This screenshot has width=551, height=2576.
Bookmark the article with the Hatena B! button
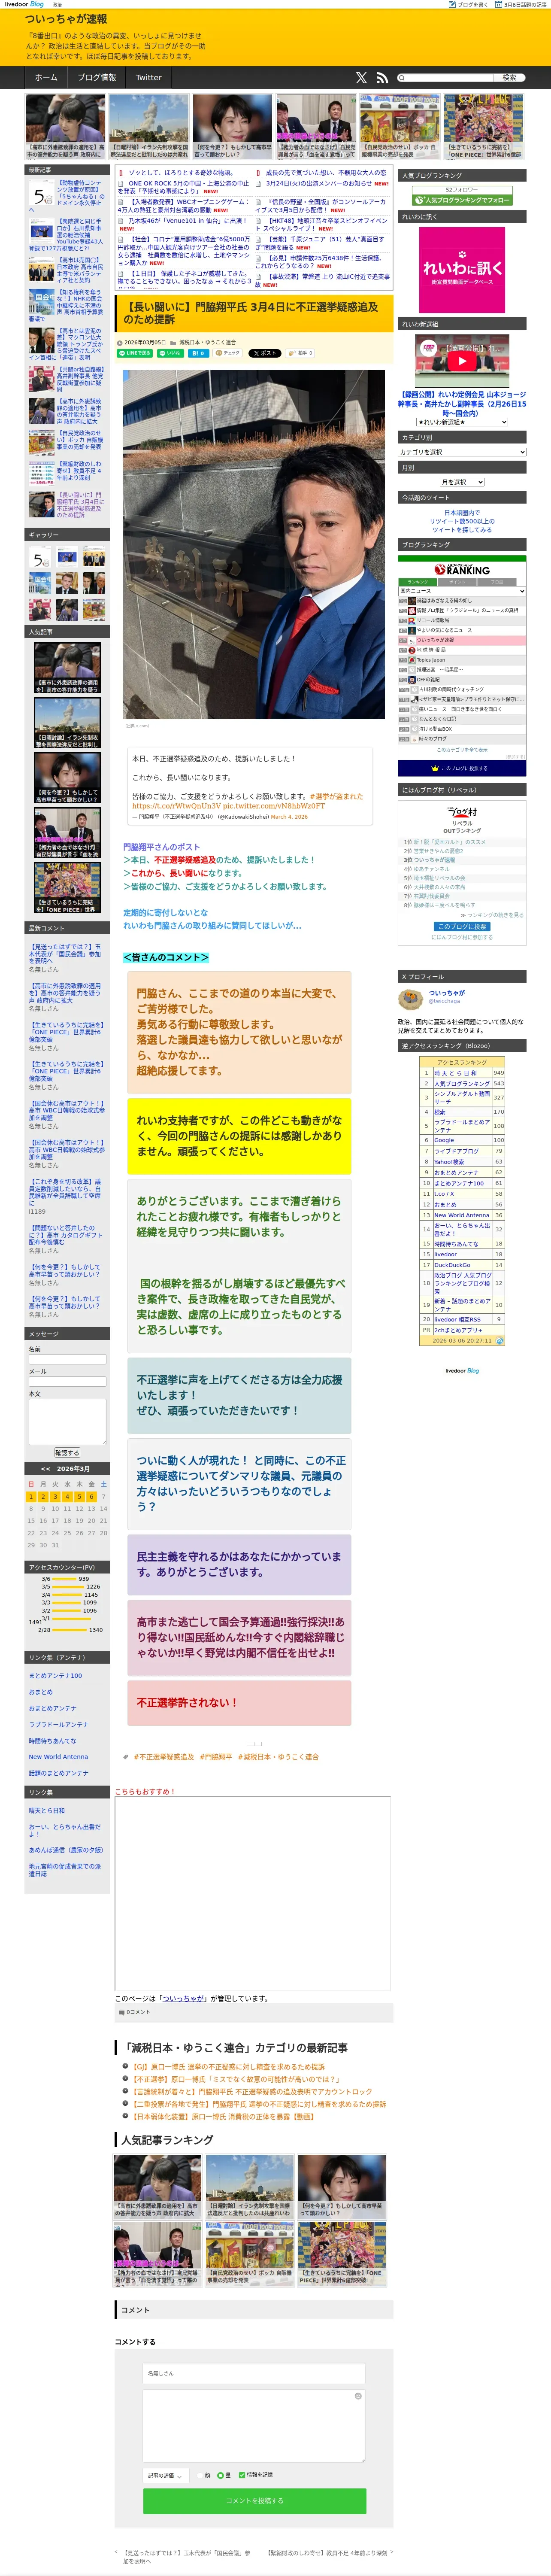point(198,353)
